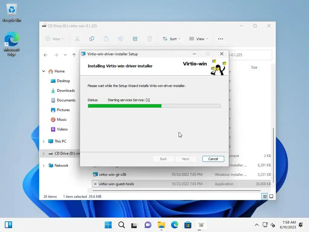Screen dimensions: 309x232
Task: Open the notification center icon
Action: 301,225
